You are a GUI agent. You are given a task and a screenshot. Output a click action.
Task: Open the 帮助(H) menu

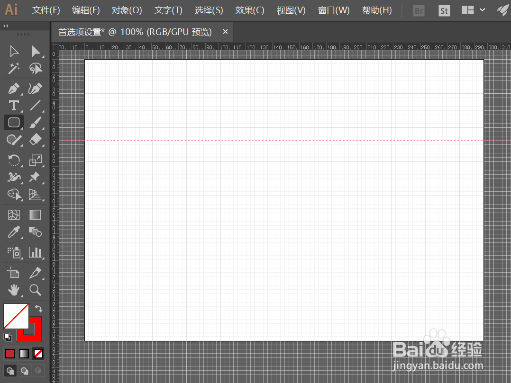tap(377, 10)
